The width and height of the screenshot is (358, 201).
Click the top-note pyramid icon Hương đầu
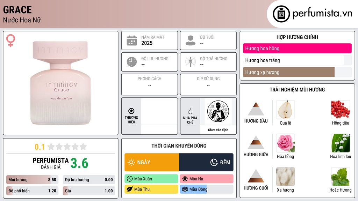click(x=256, y=109)
